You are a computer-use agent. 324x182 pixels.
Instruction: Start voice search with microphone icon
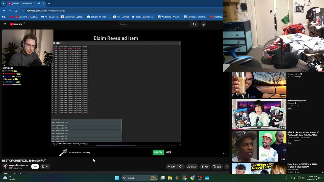pyautogui.click(x=204, y=24)
